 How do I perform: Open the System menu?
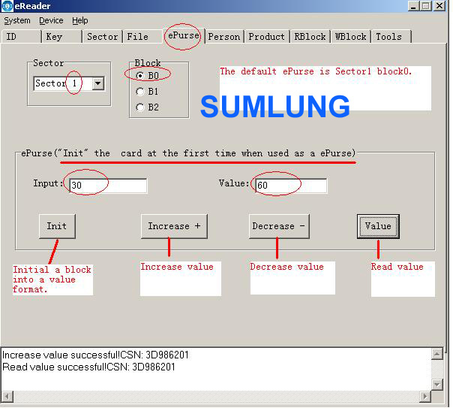click(17, 20)
